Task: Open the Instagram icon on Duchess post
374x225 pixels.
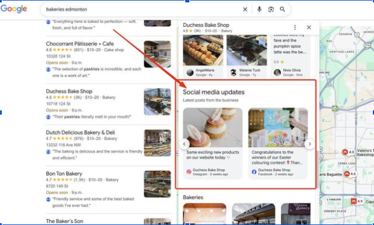Action: (189, 172)
